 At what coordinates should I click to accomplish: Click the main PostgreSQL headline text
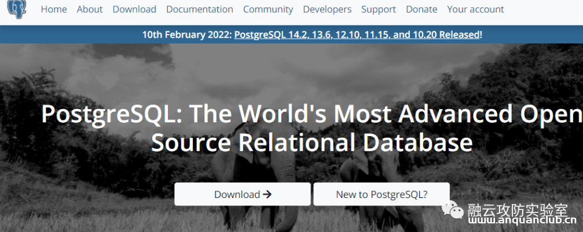(312, 128)
